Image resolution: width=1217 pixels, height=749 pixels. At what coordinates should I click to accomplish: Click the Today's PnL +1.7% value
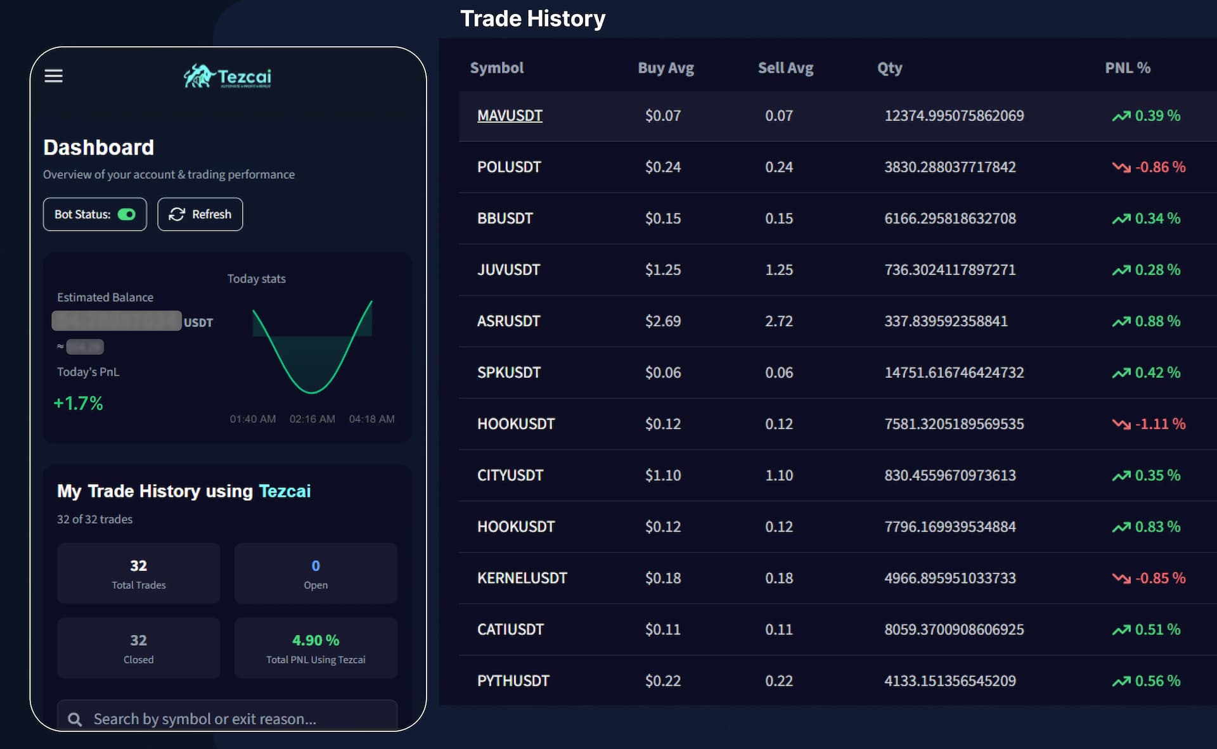tap(78, 402)
